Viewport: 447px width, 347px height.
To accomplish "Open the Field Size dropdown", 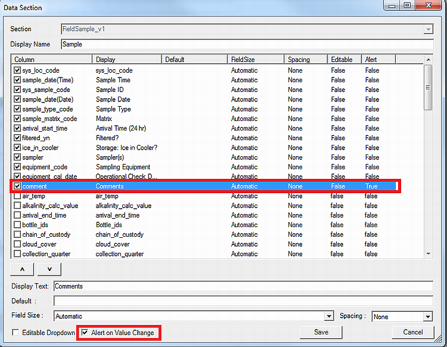I will point(328,317).
